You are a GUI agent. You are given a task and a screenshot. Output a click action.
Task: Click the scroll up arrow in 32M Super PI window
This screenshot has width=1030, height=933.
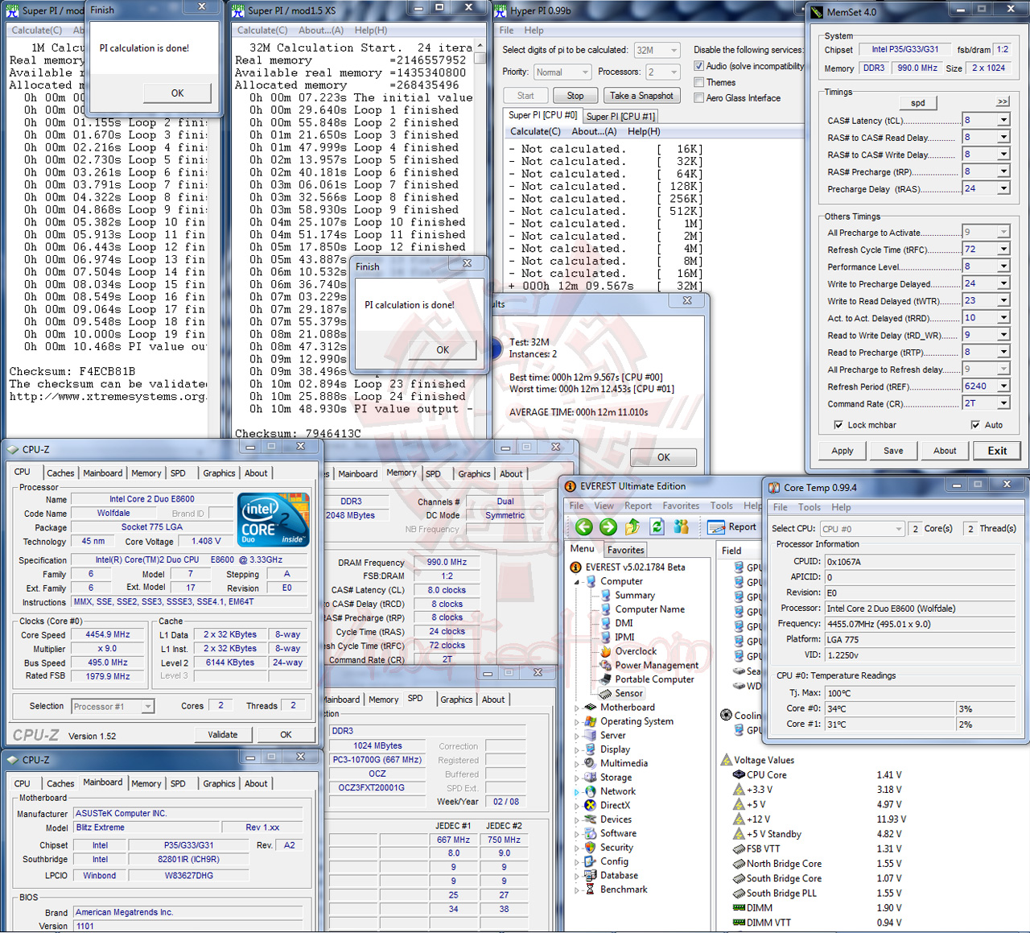click(x=480, y=47)
